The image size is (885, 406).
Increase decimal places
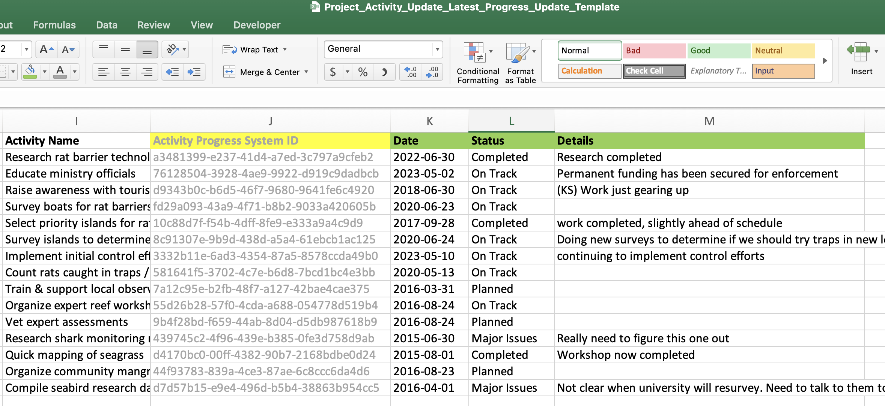pos(410,72)
